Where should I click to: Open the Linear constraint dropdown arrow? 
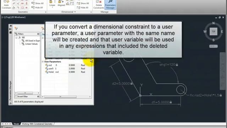[52, 7]
